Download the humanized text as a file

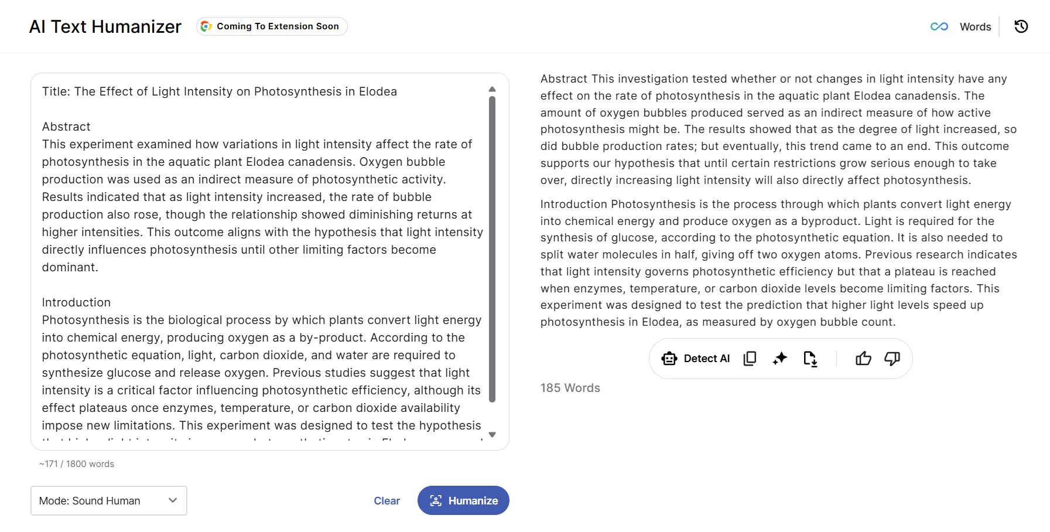(810, 359)
